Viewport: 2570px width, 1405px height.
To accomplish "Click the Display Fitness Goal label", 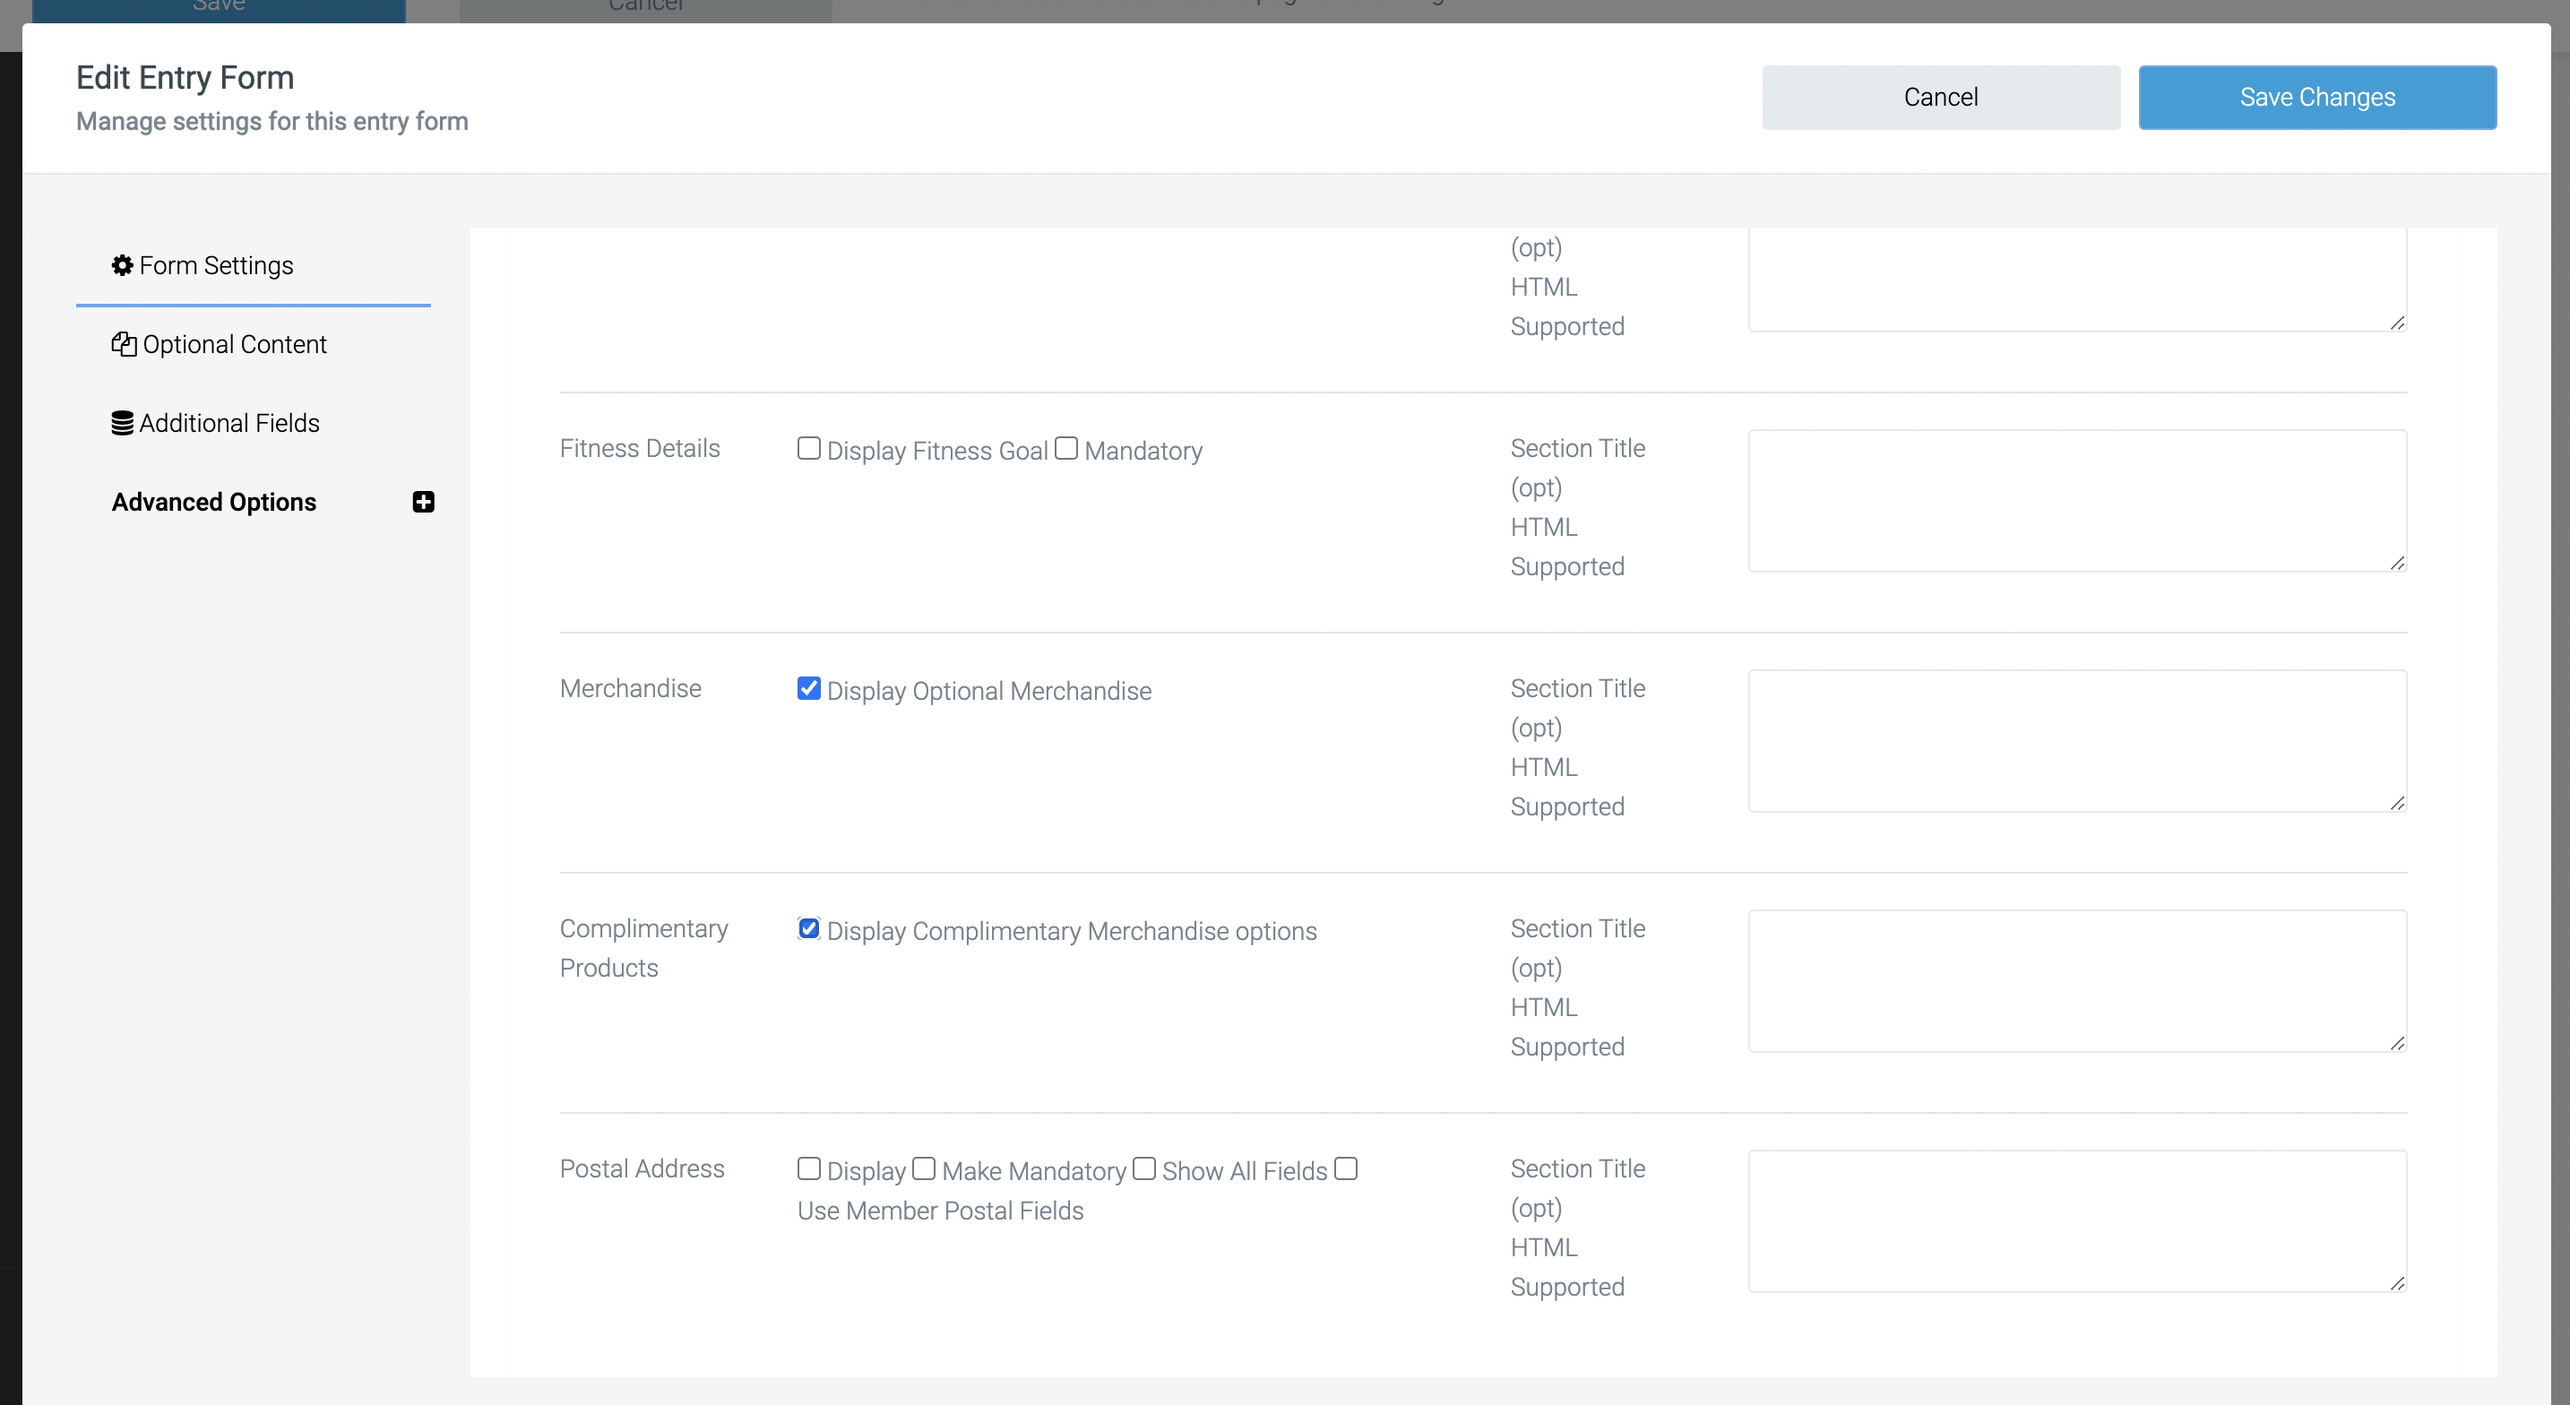I will 936,451.
